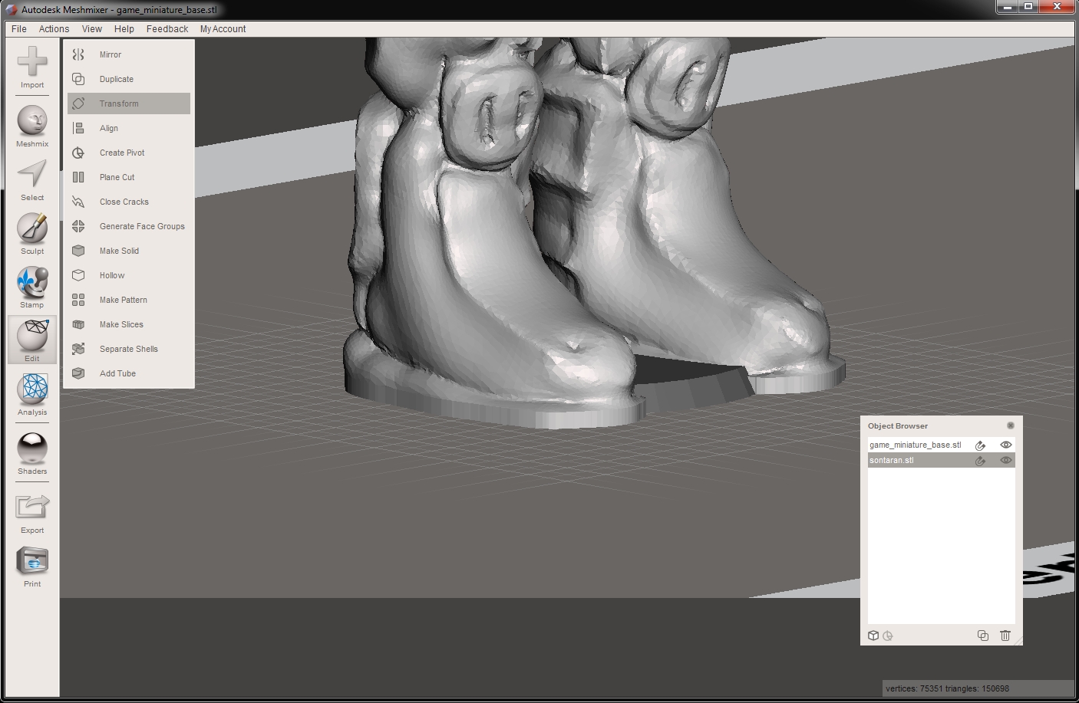The width and height of the screenshot is (1079, 703).
Task: Close the Object Browser panel
Action: click(1010, 425)
